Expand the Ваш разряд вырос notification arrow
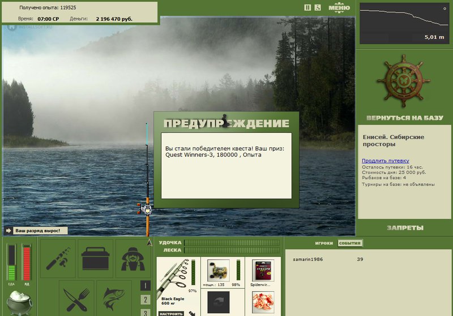 [x=8, y=231]
